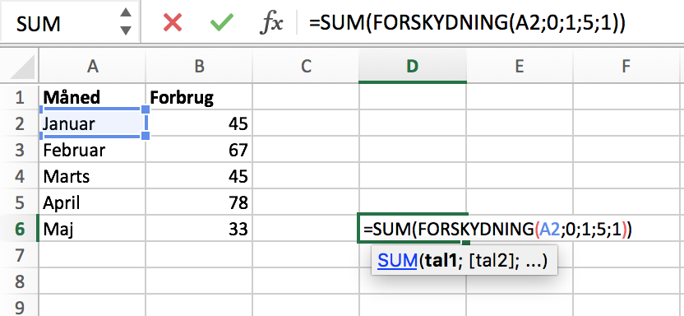Screen dimensions: 684x316
Task: Cancel the formula with the red X
Action: 173,22
